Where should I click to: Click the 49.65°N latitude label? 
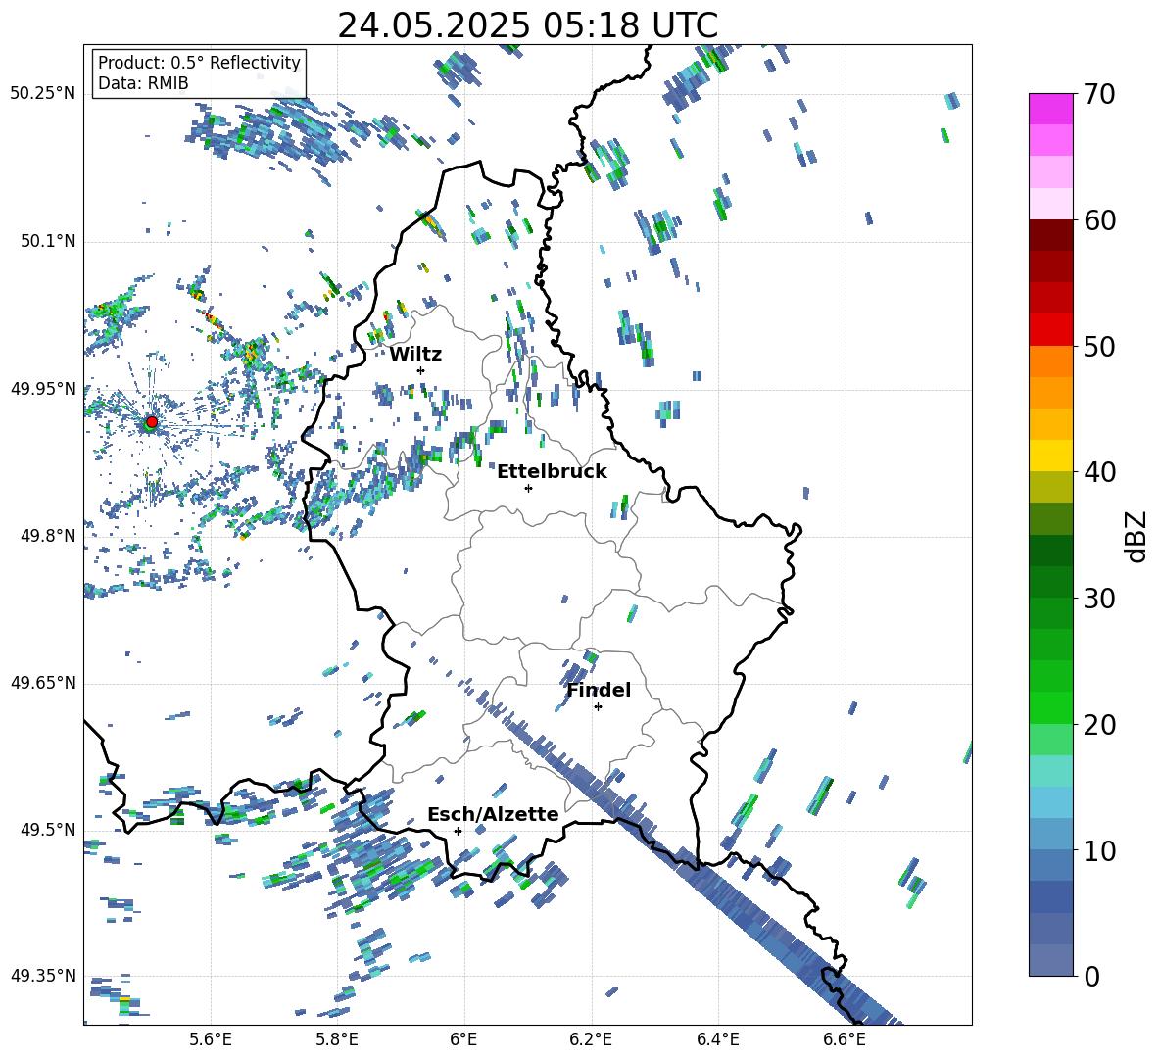[43, 683]
